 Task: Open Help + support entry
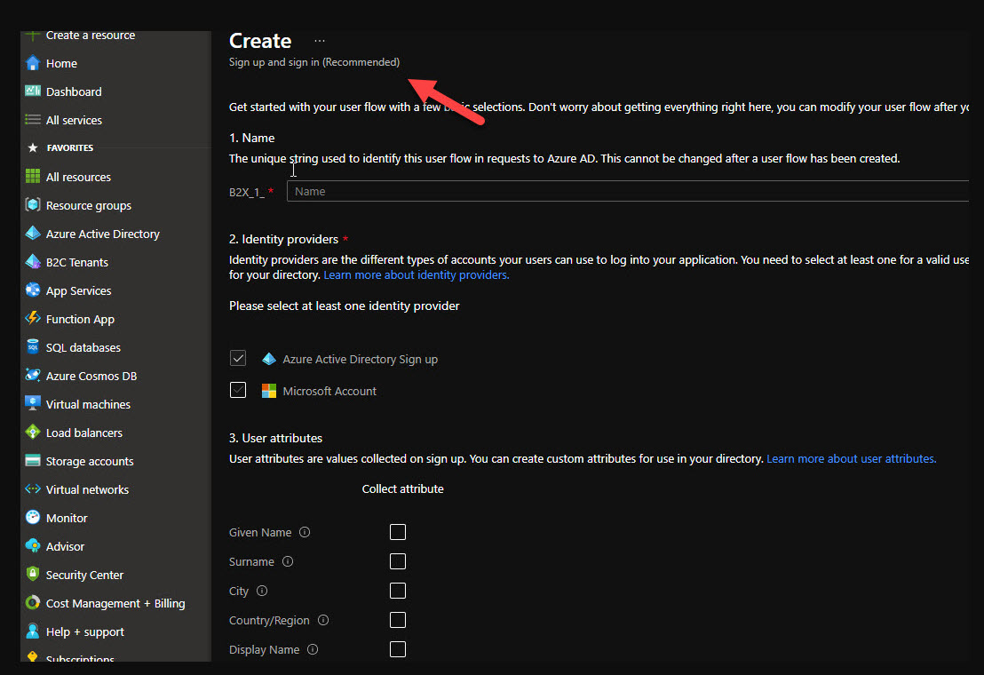point(84,631)
